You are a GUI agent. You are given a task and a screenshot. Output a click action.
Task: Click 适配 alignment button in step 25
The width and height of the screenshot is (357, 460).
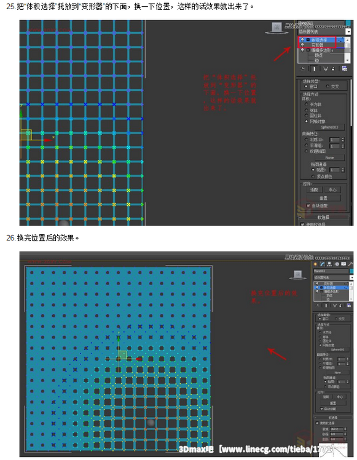point(314,190)
